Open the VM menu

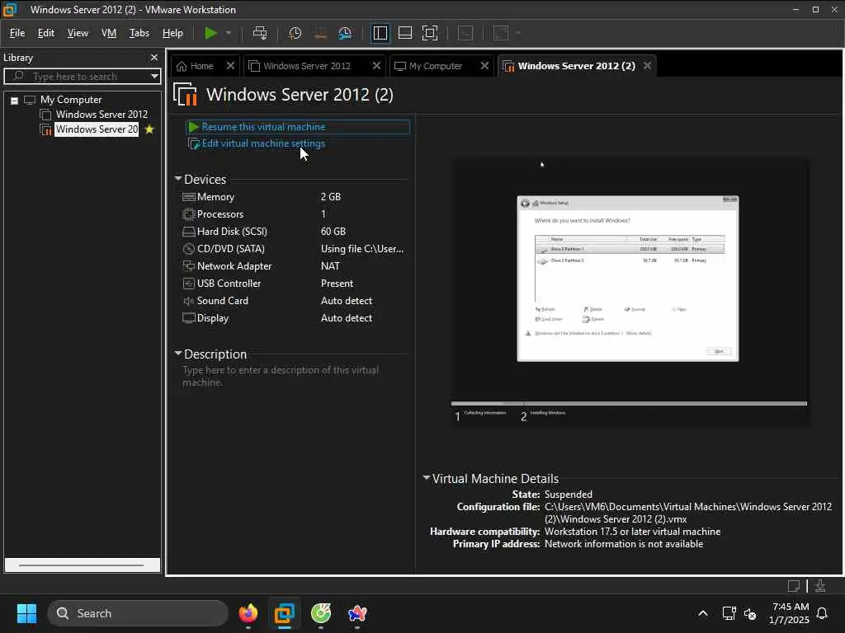[x=109, y=33]
